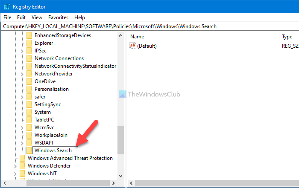Select the OneDrive key label

[x=45, y=81]
